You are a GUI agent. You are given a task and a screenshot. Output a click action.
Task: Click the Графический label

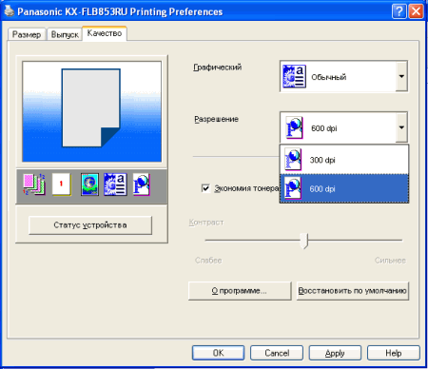click(x=218, y=68)
